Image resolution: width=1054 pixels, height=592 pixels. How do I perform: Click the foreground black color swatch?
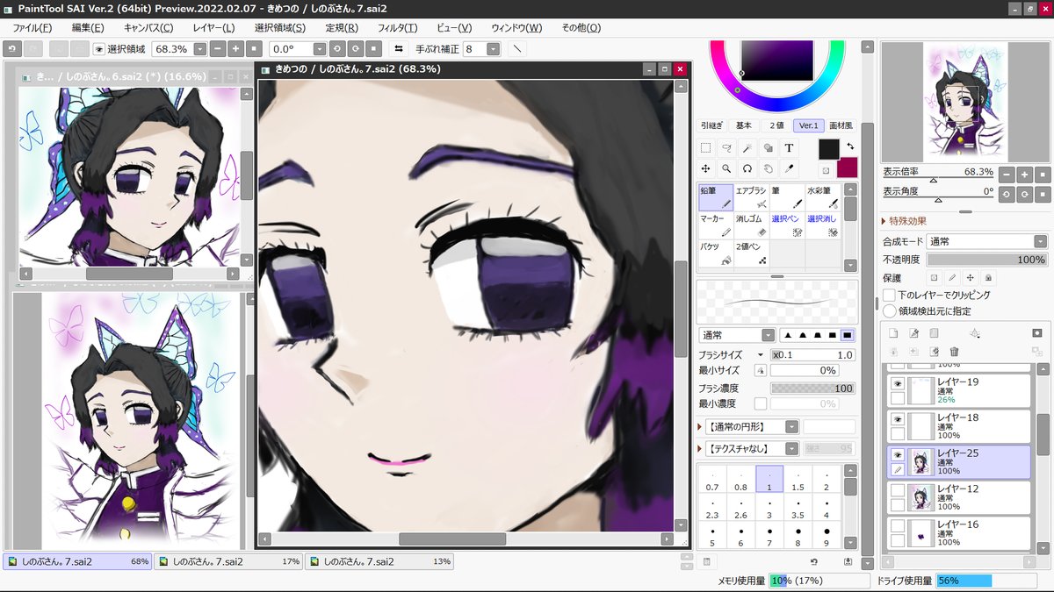click(x=829, y=149)
